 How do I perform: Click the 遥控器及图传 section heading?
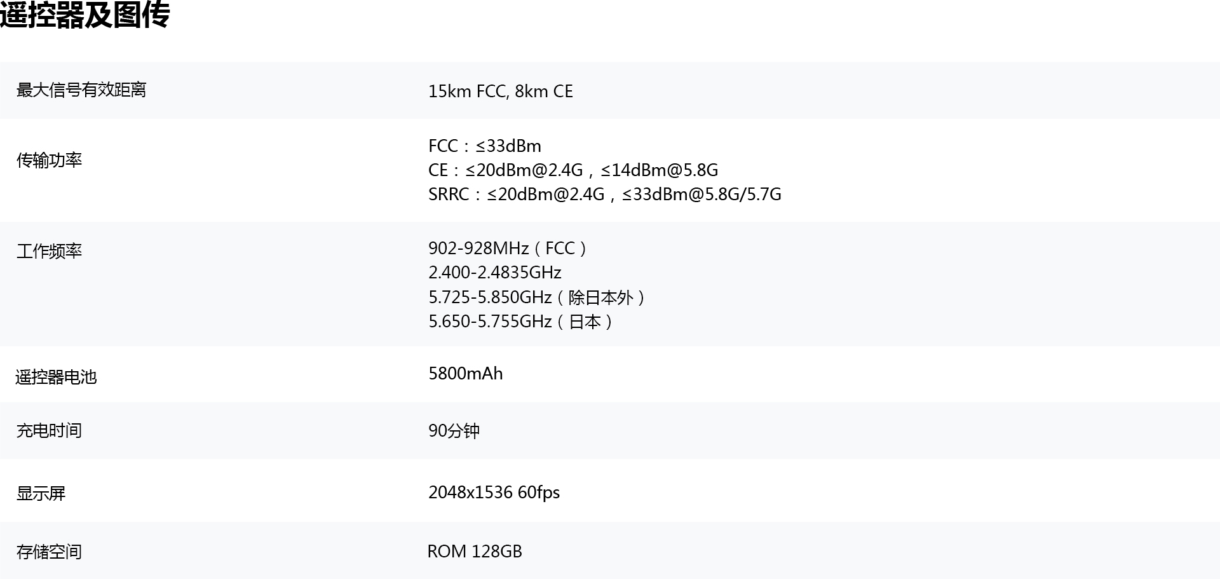[85, 14]
